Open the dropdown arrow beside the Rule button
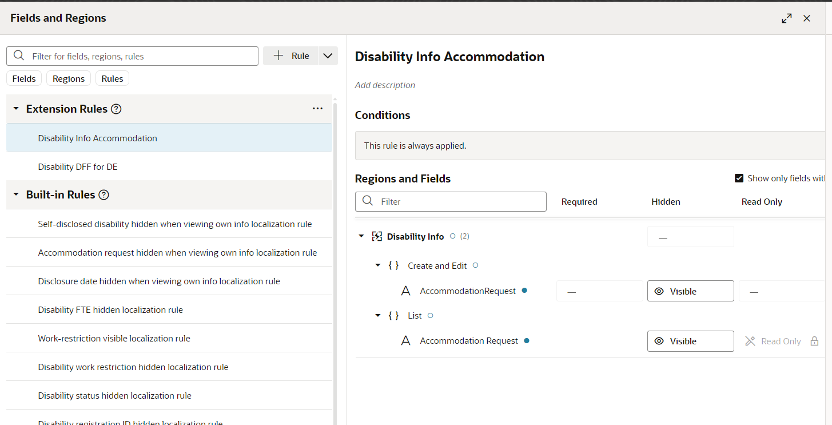Image resolution: width=832 pixels, height=425 pixels. (x=328, y=55)
